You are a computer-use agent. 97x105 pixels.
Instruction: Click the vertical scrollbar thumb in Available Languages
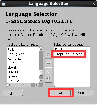(x=41, y=73)
